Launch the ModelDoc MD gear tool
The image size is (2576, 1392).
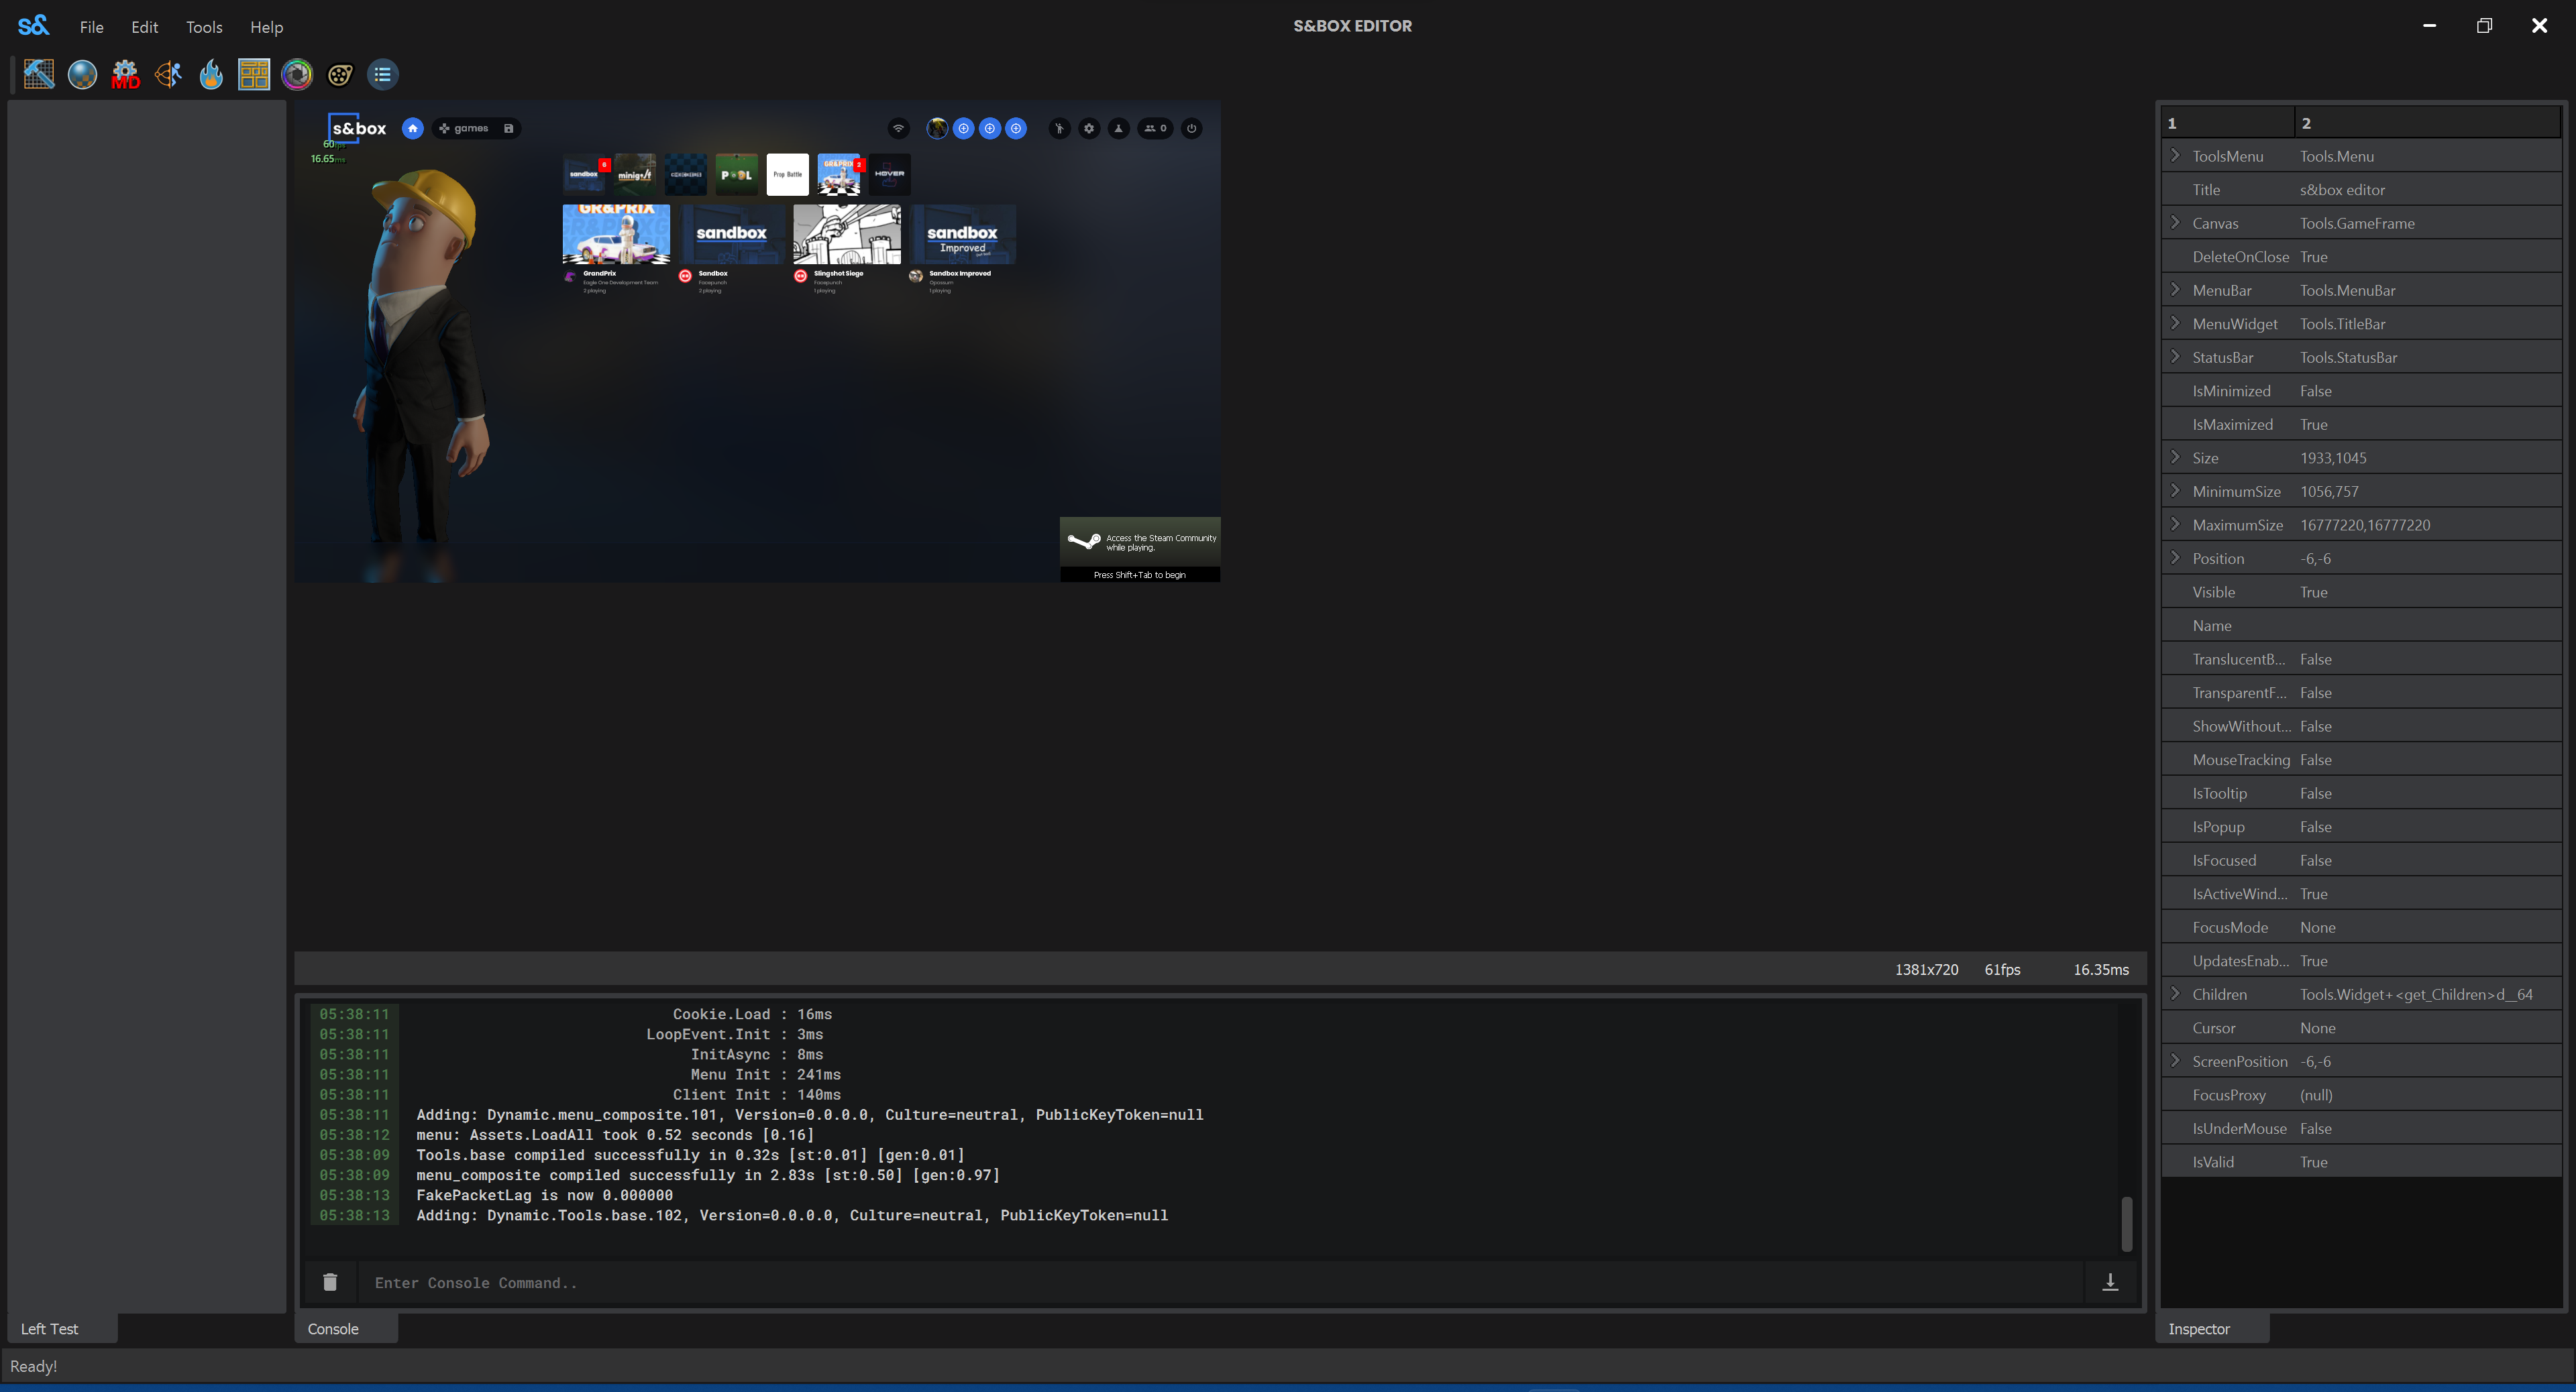(125, 74)
